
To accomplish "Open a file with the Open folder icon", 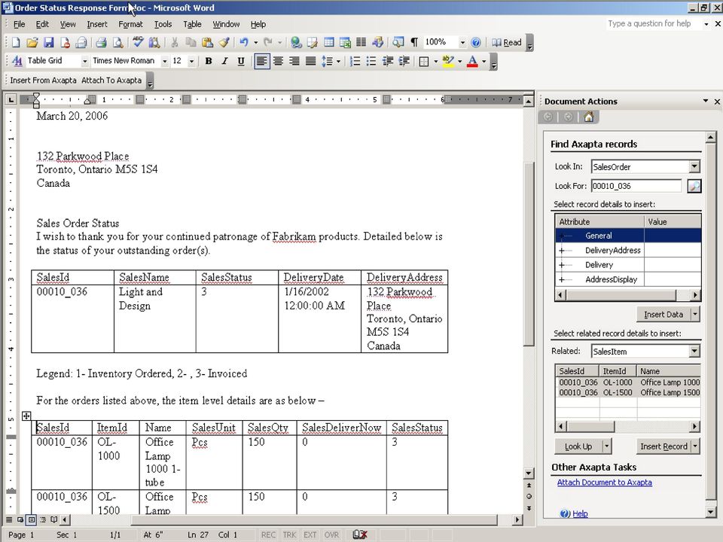I will (x=32, y=42).
